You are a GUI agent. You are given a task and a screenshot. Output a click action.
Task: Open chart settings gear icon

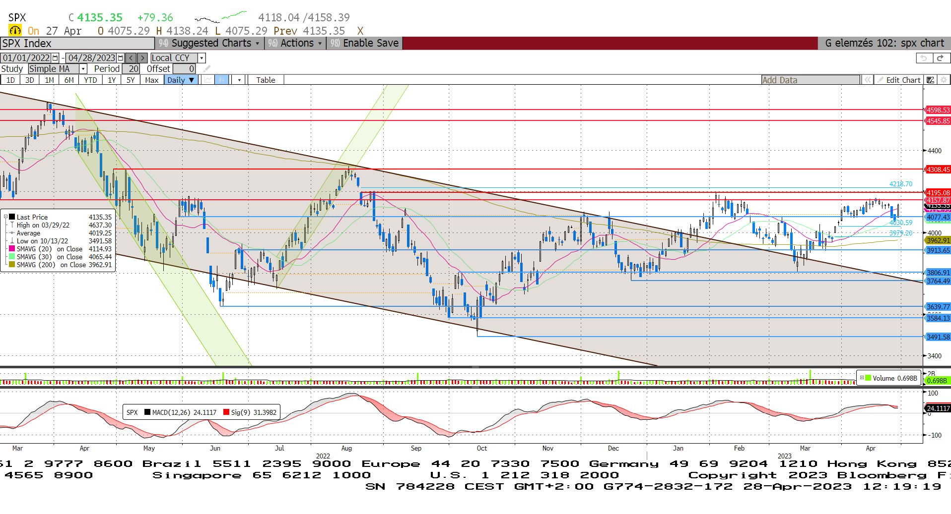point(944,80)
